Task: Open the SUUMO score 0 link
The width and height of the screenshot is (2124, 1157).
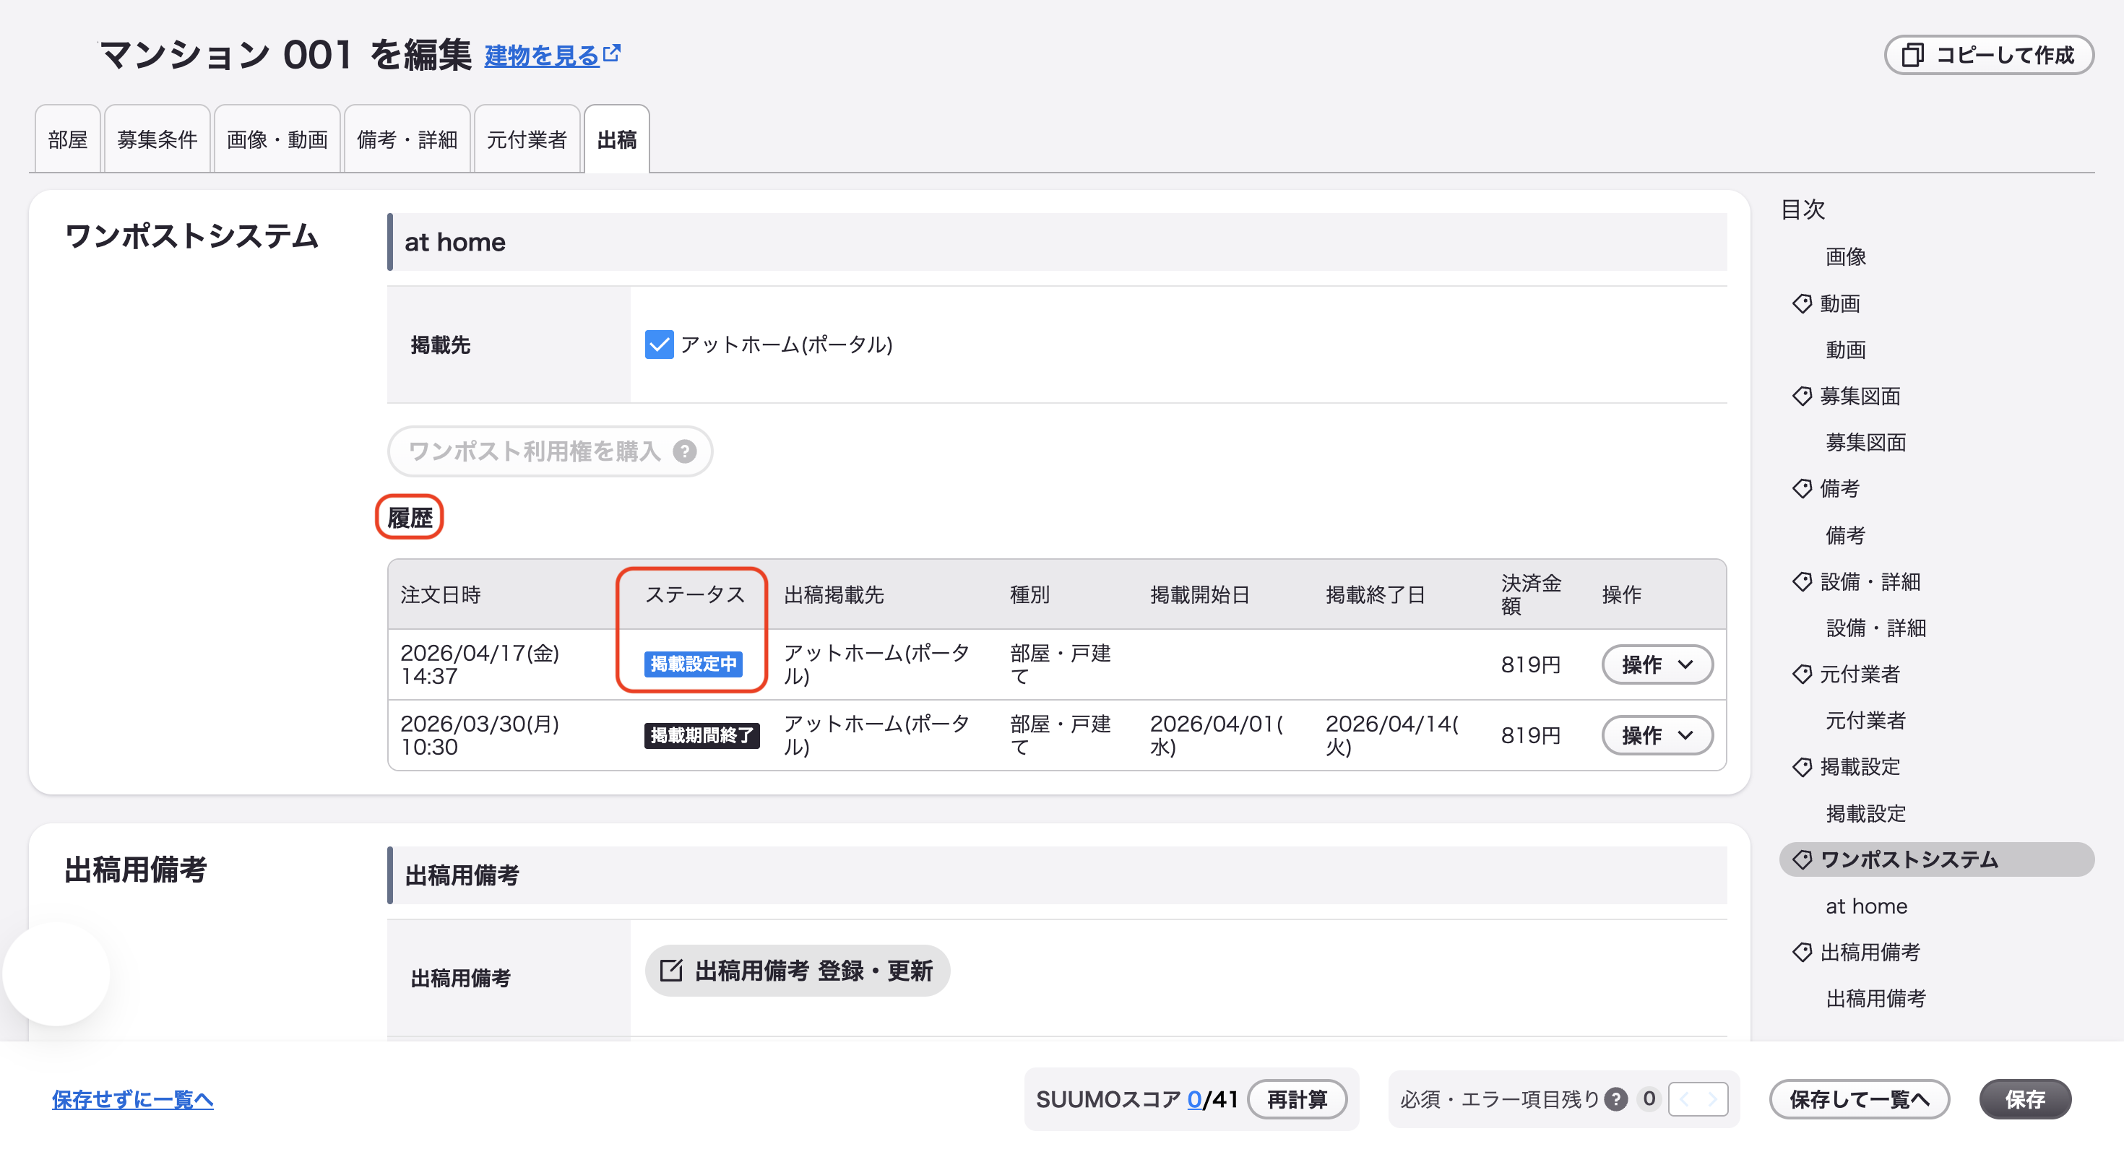Action: [1194, 1099]
